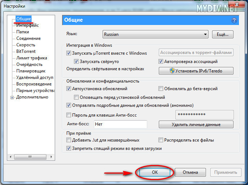Image resolution: width=248 pixels, height=185 pixels.
Task: Select Удалённый доступ section
Action: (x=35, y=77)
